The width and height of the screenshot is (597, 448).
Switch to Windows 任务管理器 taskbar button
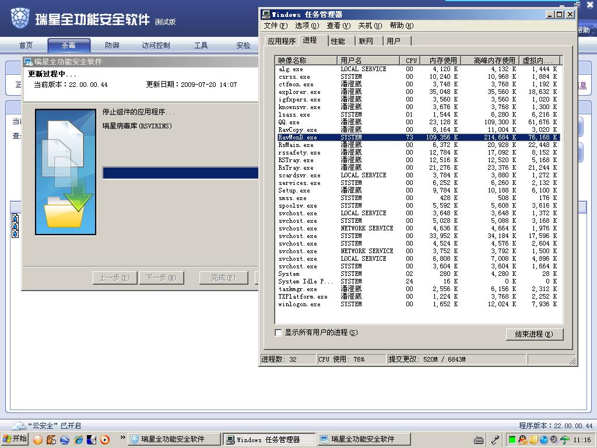[269, 440]
